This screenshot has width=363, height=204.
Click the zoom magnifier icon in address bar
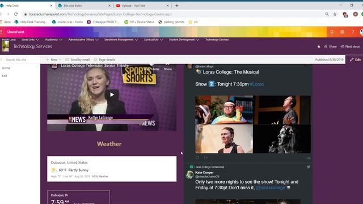pyautogui.click(x=327, y=14)
